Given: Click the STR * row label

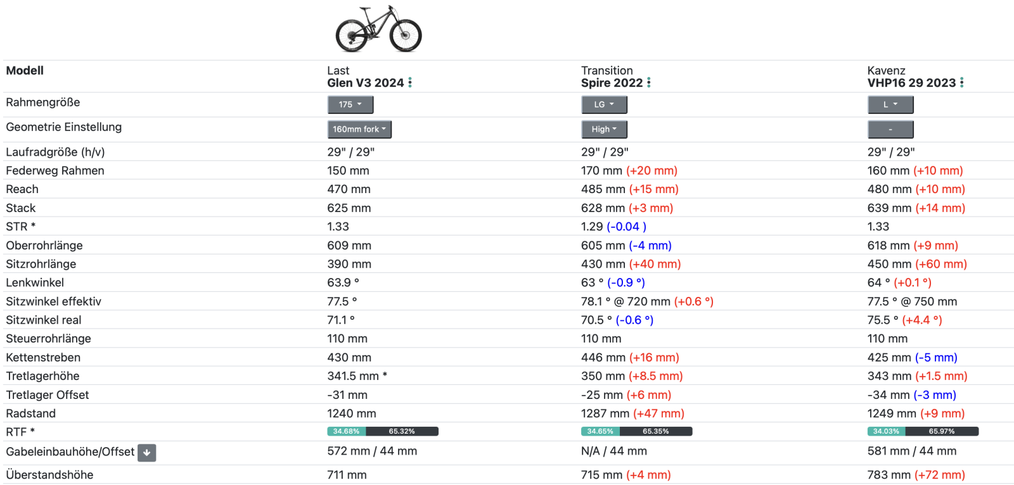Looking at the screenshot, I should tap(20, 227).
